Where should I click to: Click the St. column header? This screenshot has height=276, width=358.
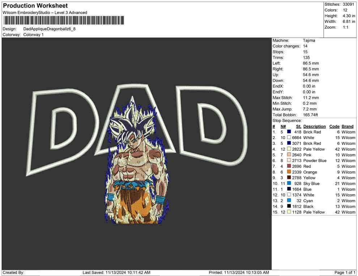click(299, 126)
